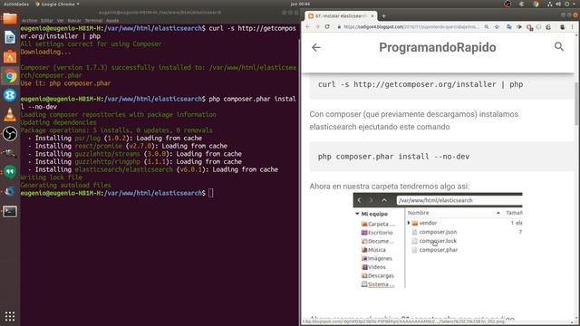The width and height of the screenshot is (580, 326).
Task: Switch to Terminal from the dock
Action: [x=10, y=211]
